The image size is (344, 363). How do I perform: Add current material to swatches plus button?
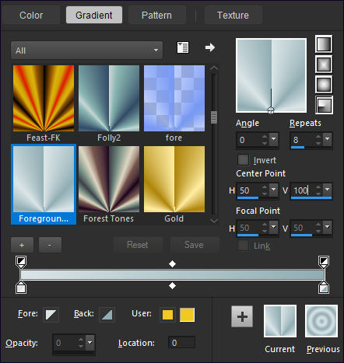(x=242, y=316)
